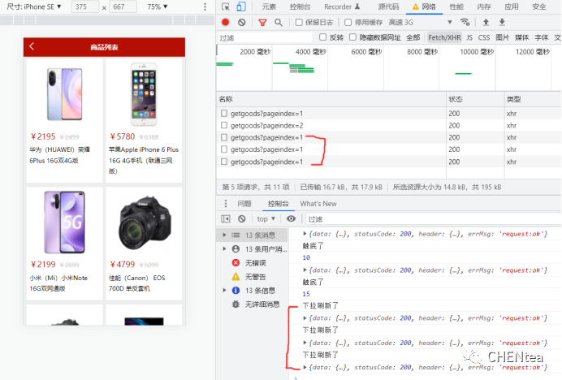Open the 源代码 Sources tab

tap(388, 6)
